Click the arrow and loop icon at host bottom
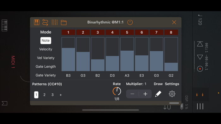This screenshot has width=221, height=124. [167, 107]
